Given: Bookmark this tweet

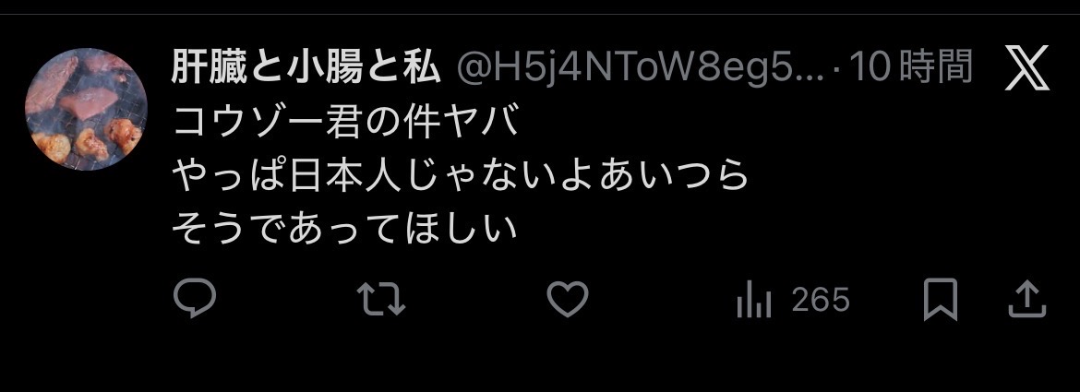Looking at the screenshot, I should coord(941,300).
